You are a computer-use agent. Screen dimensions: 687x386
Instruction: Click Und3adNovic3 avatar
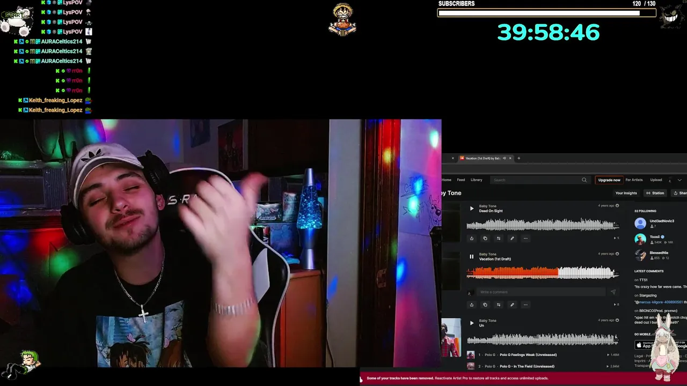(x=640, y=224)
